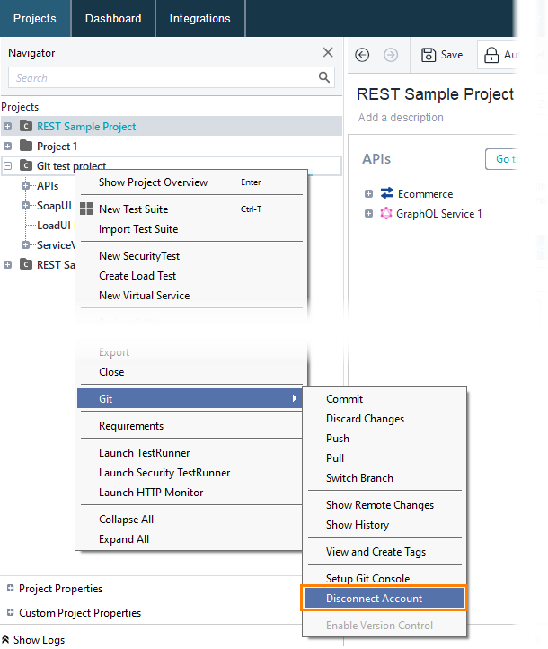
Task: Click the Navigator search input field
Action: click(164, 77)
